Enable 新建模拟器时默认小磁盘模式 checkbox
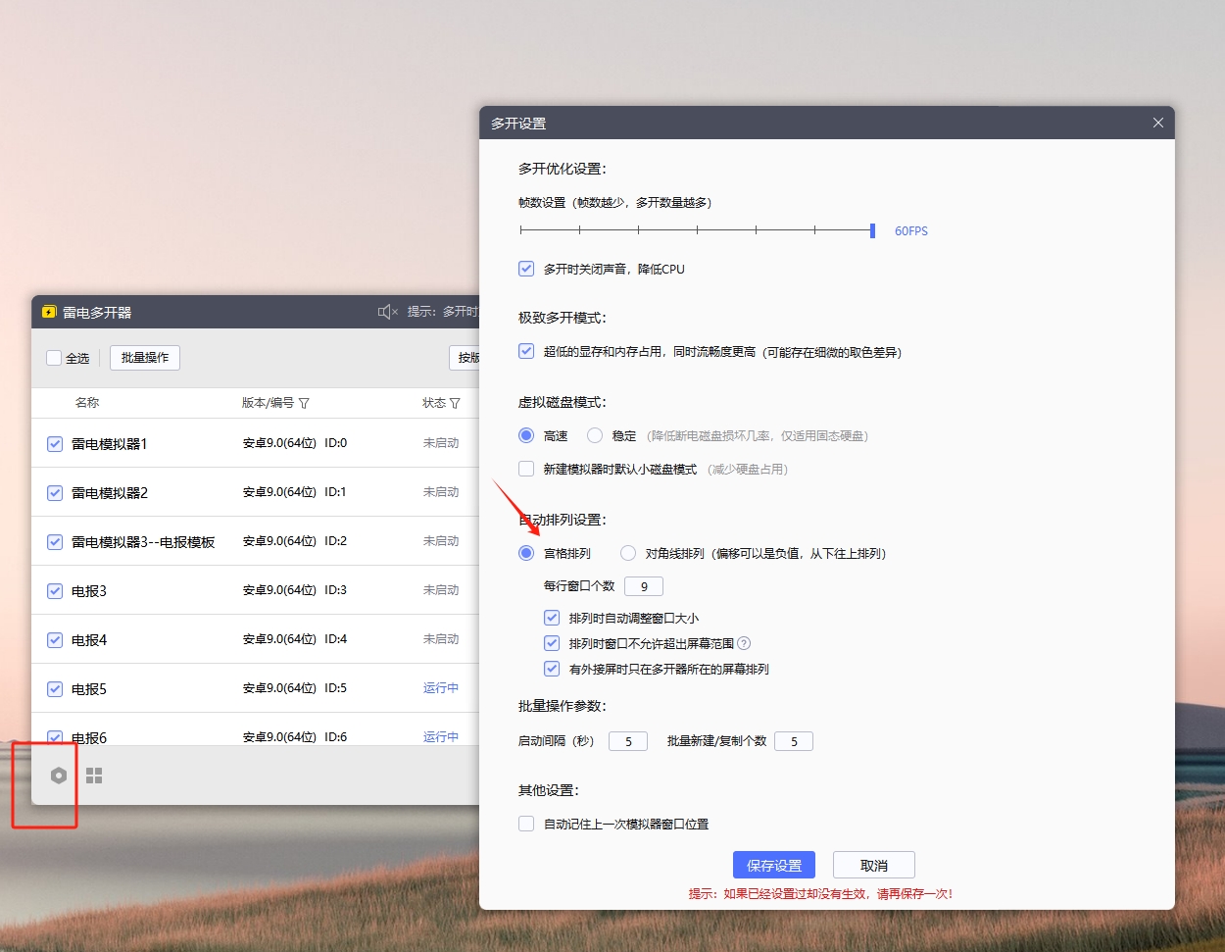 (x=526, y=469)
